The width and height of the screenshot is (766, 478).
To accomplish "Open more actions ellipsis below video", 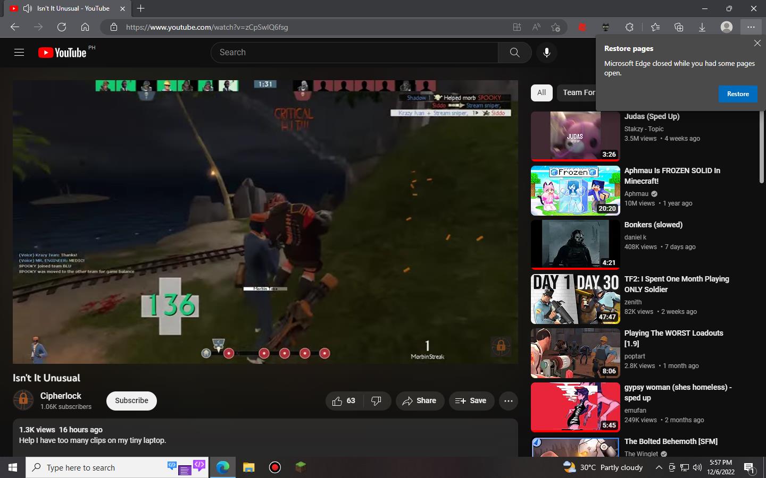I will tap(509, 401).
